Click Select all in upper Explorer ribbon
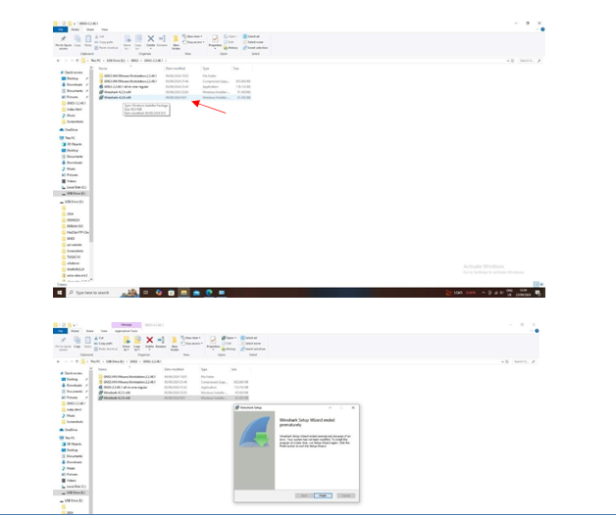Image resolution: width=616 pixels, height=516 pixels. coord(251,36)
